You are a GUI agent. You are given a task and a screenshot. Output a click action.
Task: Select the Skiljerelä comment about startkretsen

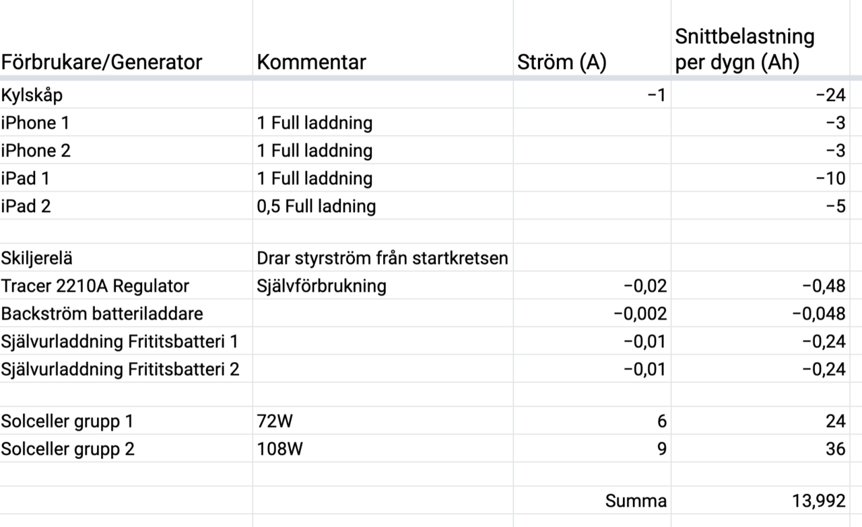tap(383, 258)
